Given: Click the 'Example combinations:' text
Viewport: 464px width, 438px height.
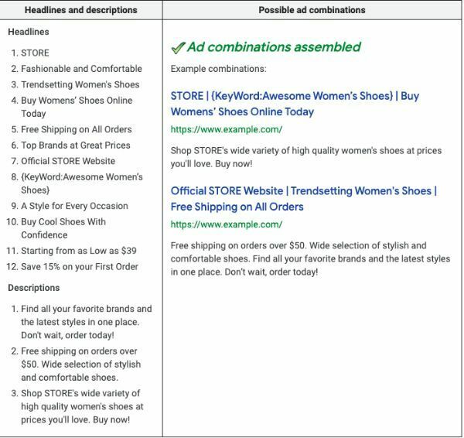Looking at the screenshot, I should (x=217, y=70).
